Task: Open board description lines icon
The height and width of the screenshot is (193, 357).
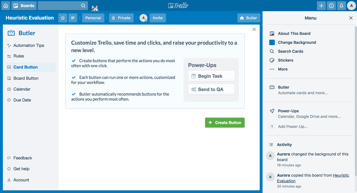Action: 73,18
